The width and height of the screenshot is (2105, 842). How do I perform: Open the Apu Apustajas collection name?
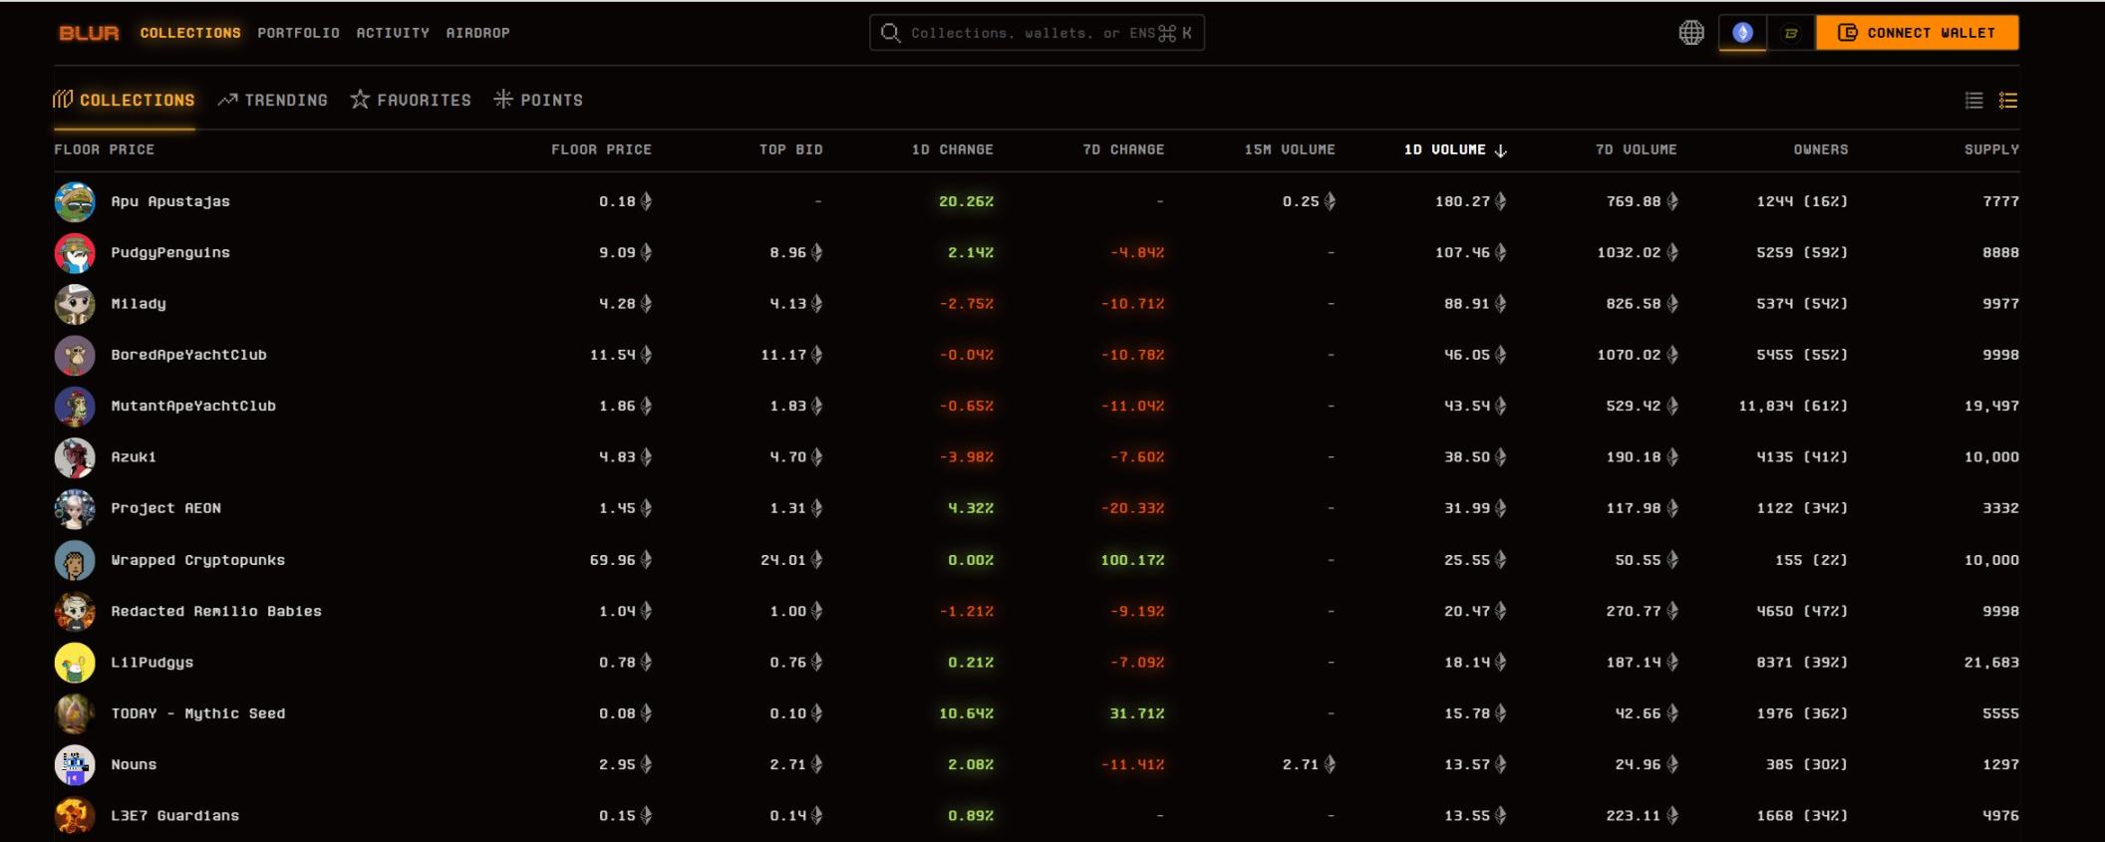pos(170,201)
